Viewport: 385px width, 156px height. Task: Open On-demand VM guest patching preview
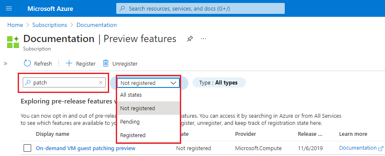(86, 148)
